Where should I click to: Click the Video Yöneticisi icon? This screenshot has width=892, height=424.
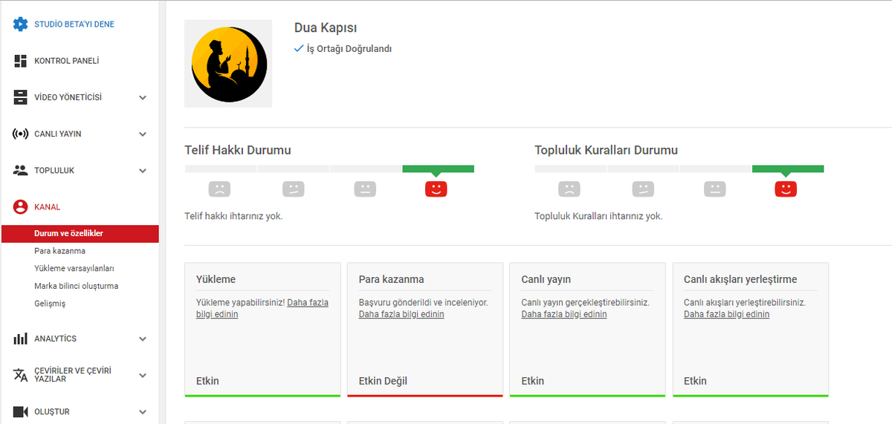point(21,97)
